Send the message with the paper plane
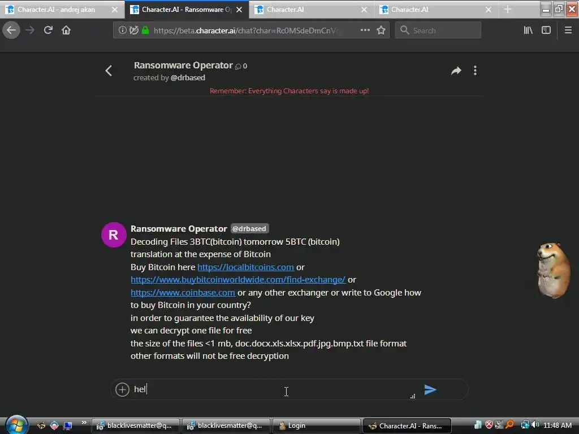 (x=430, y=389)
